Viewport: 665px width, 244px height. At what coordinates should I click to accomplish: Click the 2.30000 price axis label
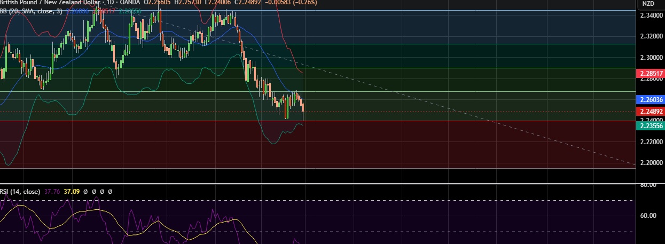pyautogui.click(x=651, y=57)
